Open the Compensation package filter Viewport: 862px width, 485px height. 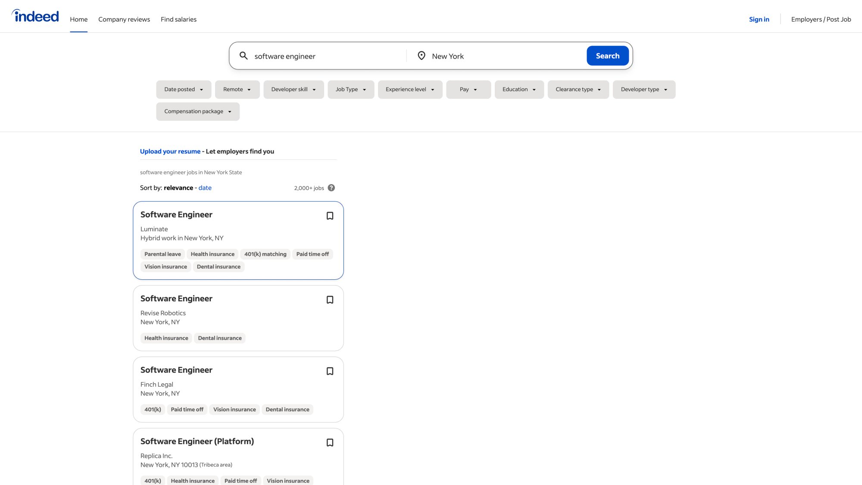[197, 111]
